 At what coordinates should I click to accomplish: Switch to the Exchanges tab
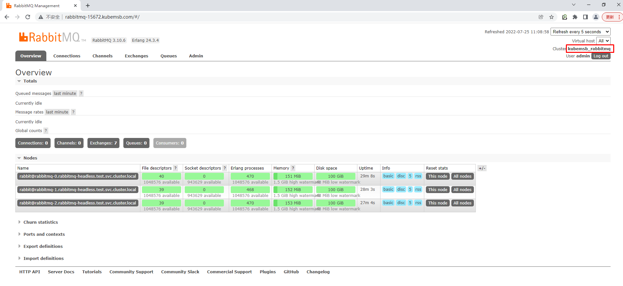click(136, 56)
